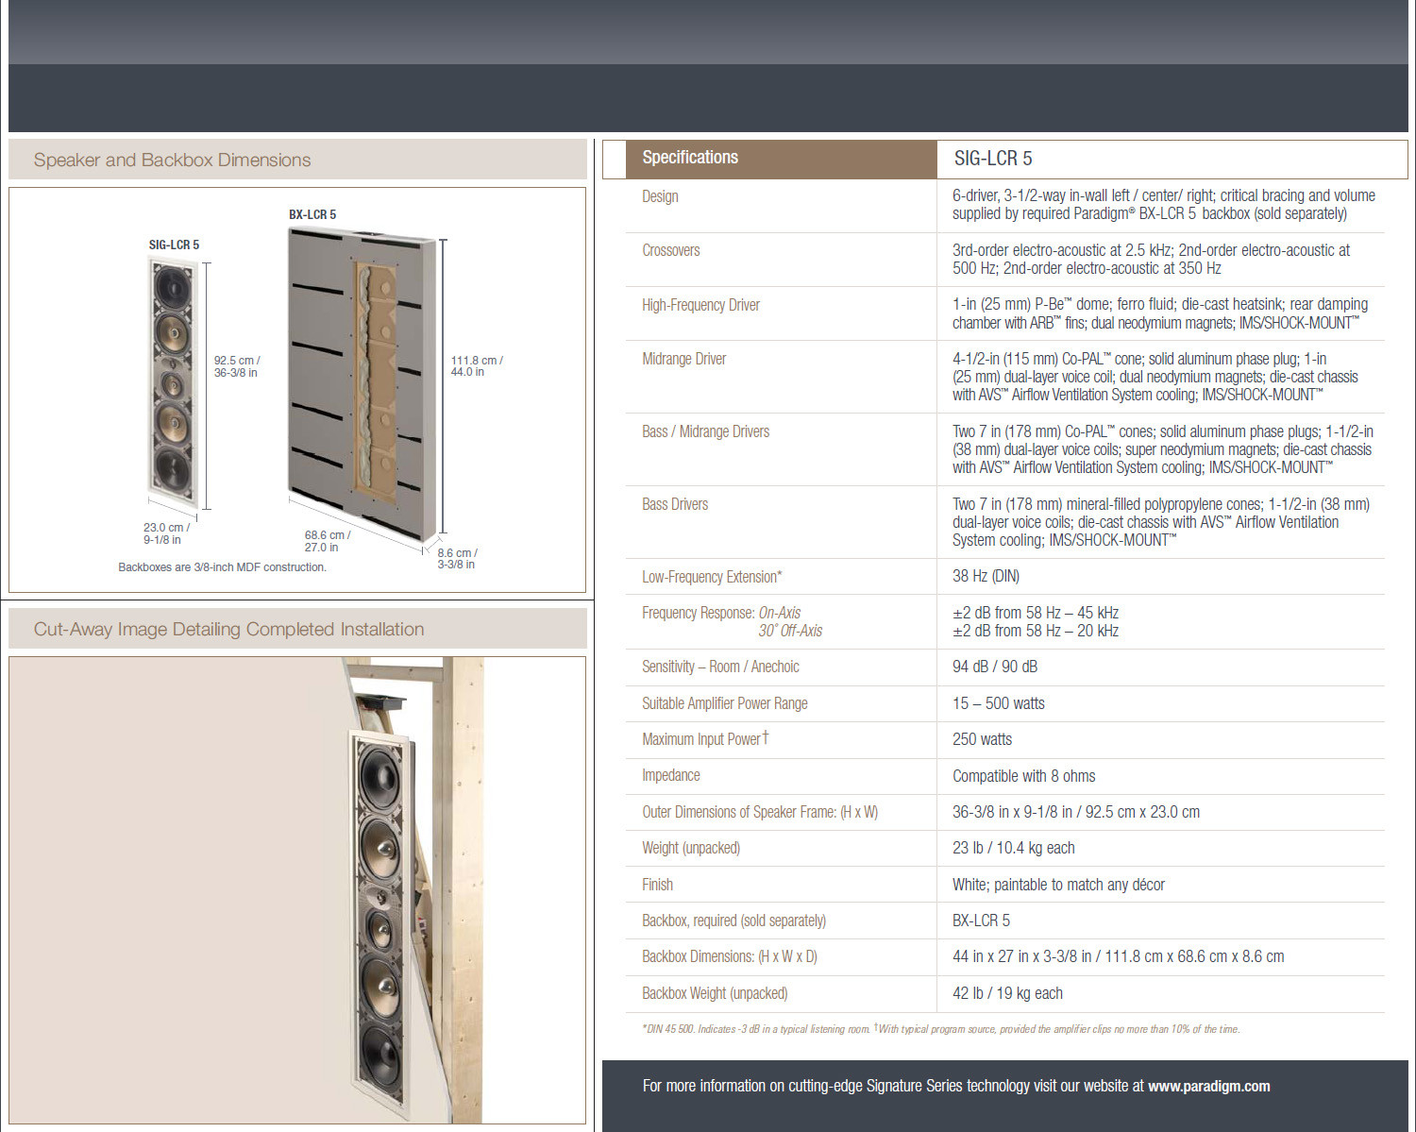The image size is (1416, 1132).
Task: Select the Speaker and Backbox Dimensions heading
Action: click(x=172, y=160)
